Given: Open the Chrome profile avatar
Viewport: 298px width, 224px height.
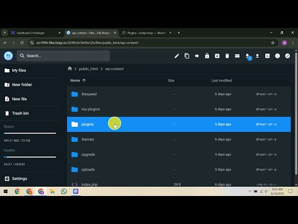Looking at the screenshot, I should tap(284, 43).
